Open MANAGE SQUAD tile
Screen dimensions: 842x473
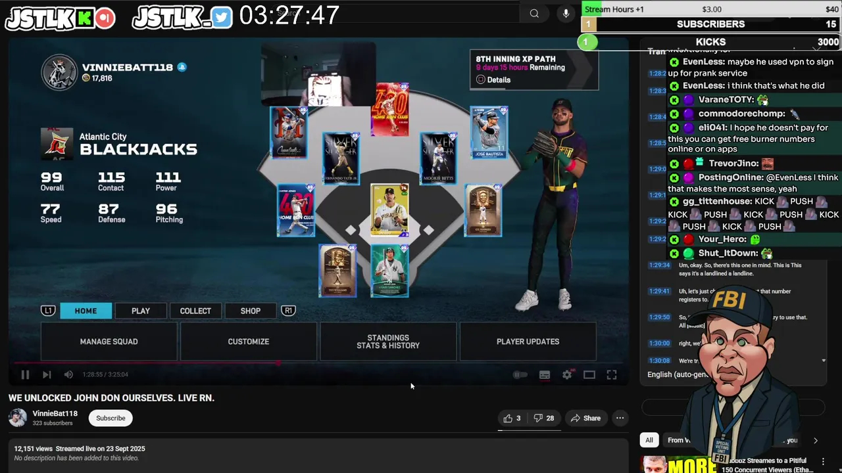(x=109, y=342)
